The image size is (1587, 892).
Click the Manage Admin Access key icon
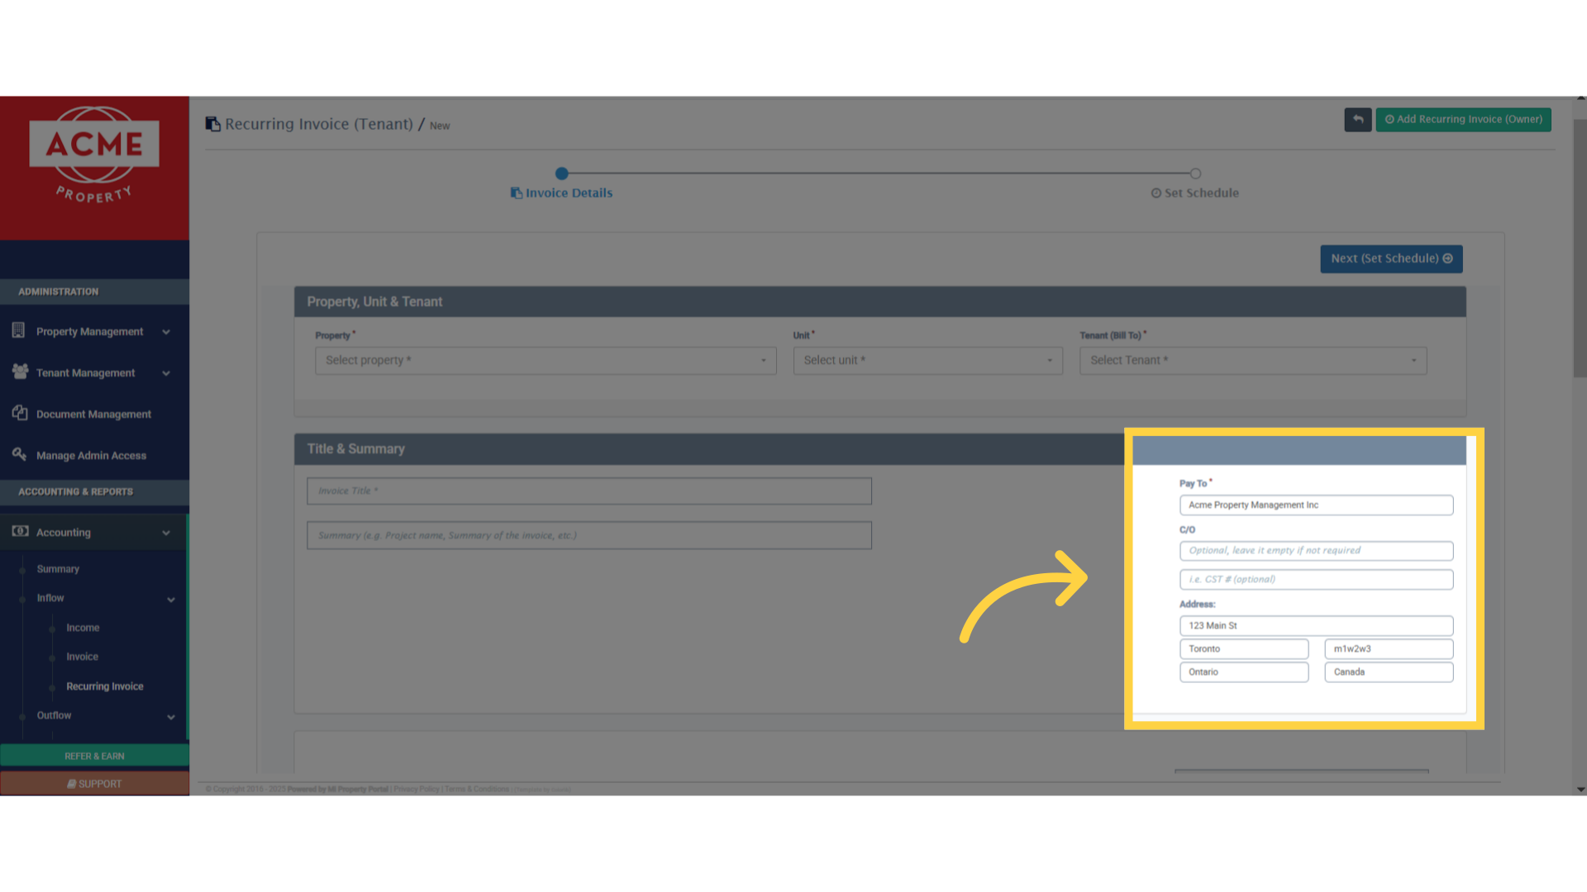(20, 454)
